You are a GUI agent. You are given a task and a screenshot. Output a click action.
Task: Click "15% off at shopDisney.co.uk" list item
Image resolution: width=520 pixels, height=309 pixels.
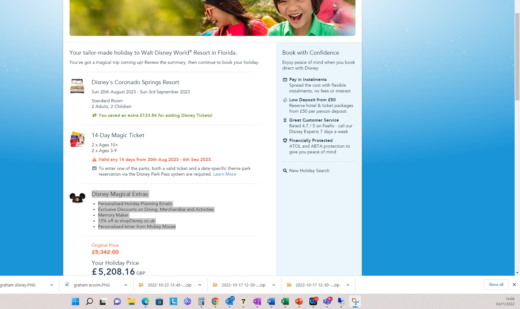126,221
